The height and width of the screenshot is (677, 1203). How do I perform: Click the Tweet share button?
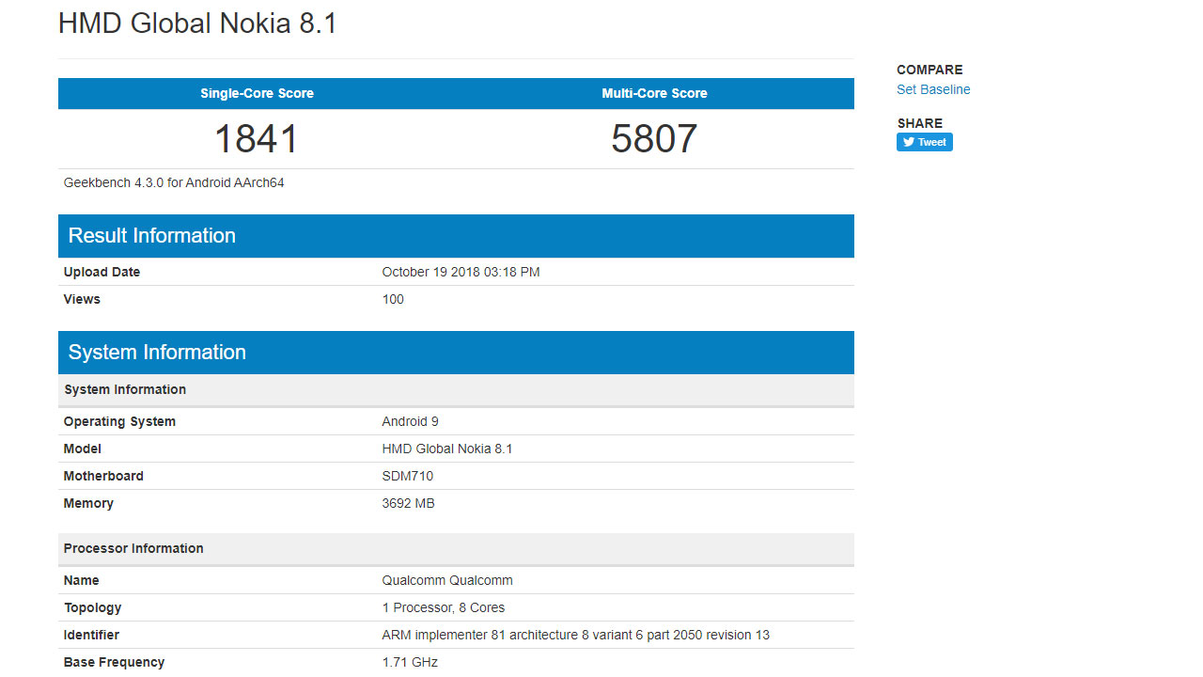pos(925,142)
